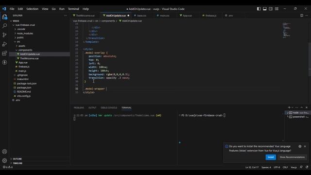Click the Ln 32, Col 17 status item
Viewport: 311px width, 175px height.
pyautogui.click(x=252, y=167)
